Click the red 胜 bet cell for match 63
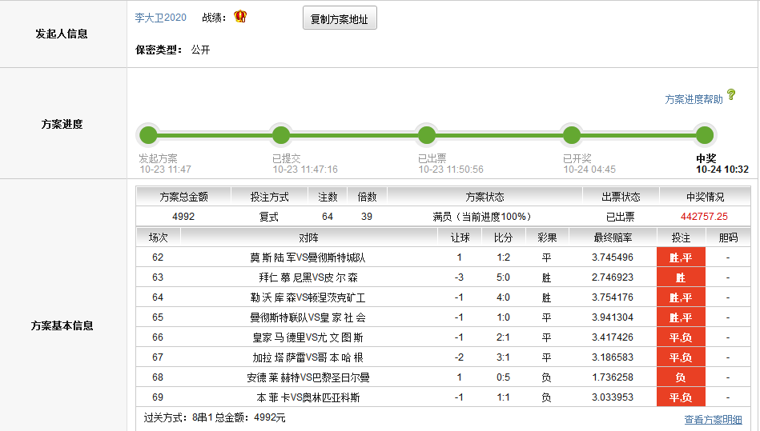 681,277
